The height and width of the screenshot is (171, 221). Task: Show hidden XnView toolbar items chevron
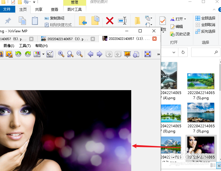point(159,55)
